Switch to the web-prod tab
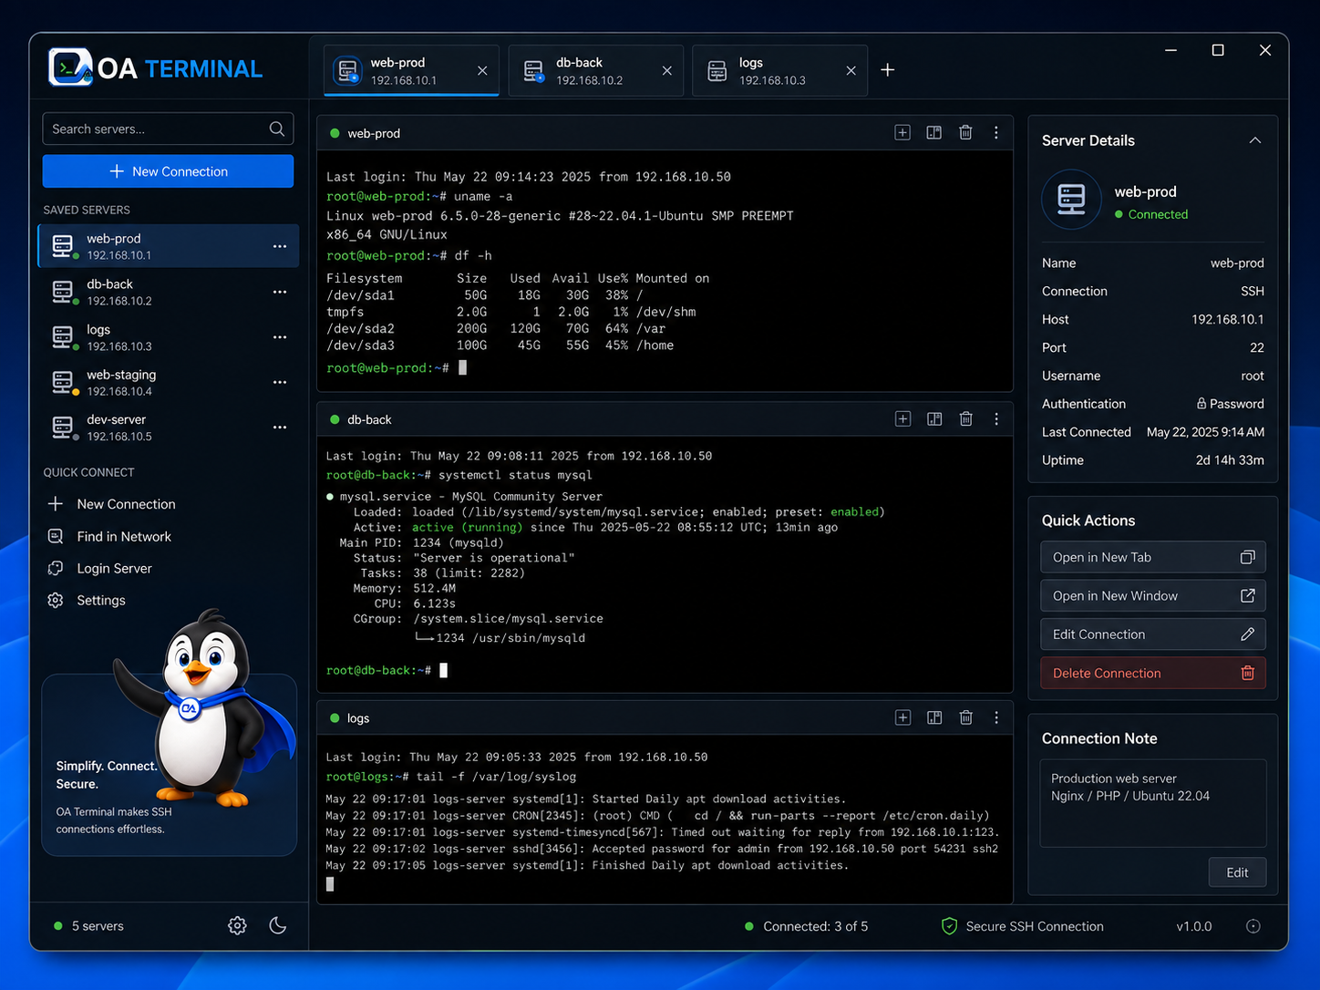This screenshot has height=990, width=1320. pyautogui.click(x=411, y=70)
